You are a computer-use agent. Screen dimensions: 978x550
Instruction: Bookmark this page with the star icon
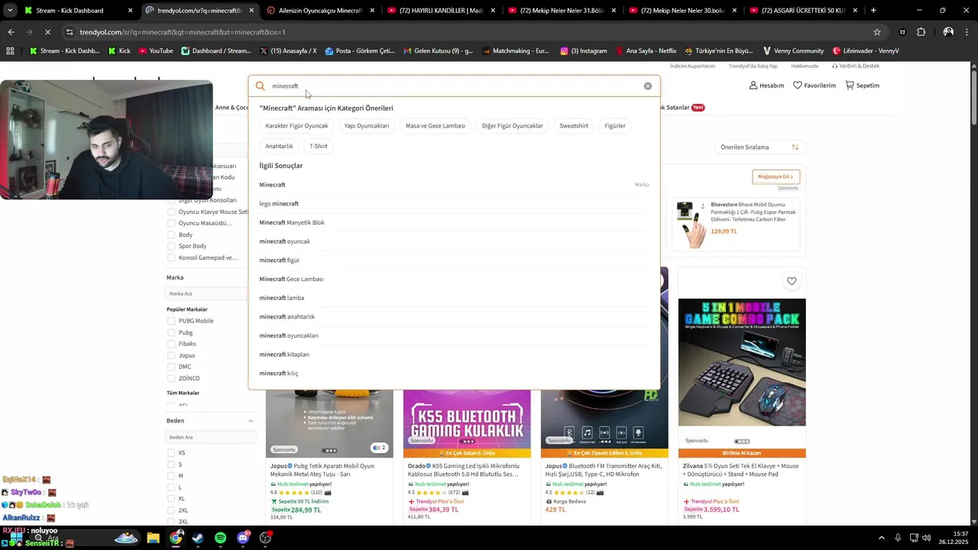[x=877, y=32]
